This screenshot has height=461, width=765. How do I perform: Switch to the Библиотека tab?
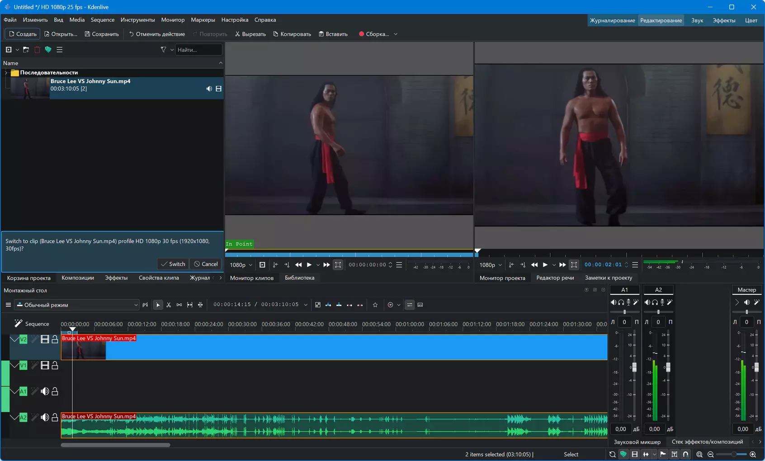pos(299,278)
